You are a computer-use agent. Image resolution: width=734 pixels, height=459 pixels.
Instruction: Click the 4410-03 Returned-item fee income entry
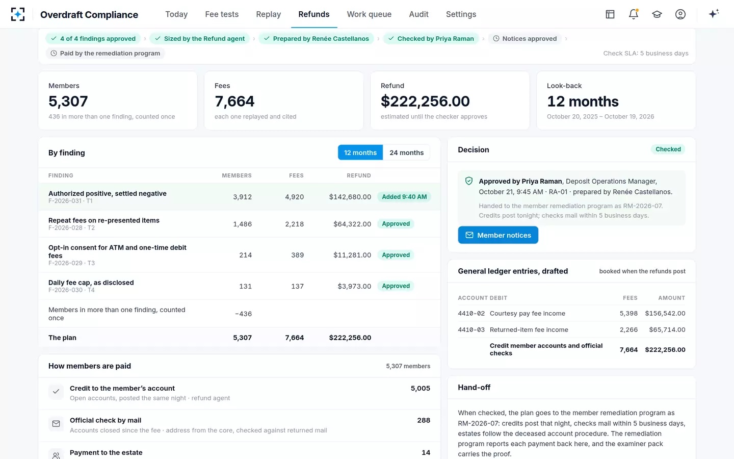click(x=571, y=330)
